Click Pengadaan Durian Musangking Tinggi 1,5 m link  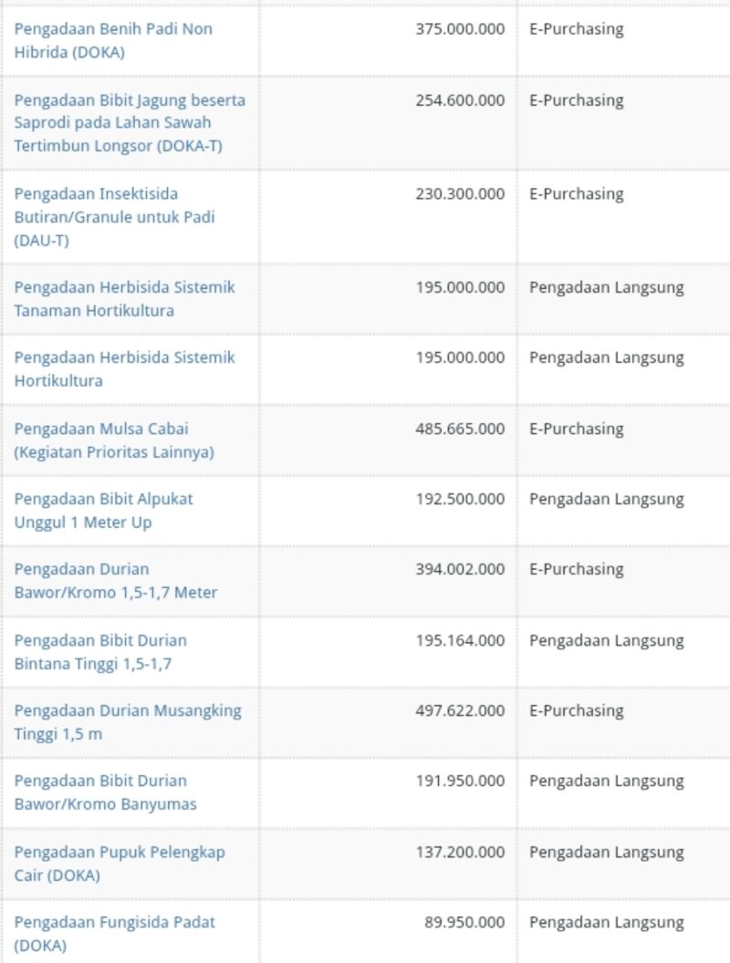pos(128,721)
